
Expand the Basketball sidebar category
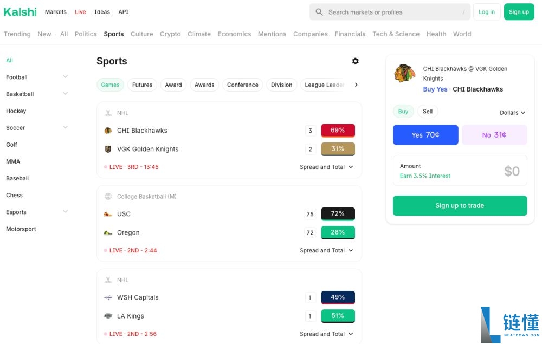[x=66, y=94]
